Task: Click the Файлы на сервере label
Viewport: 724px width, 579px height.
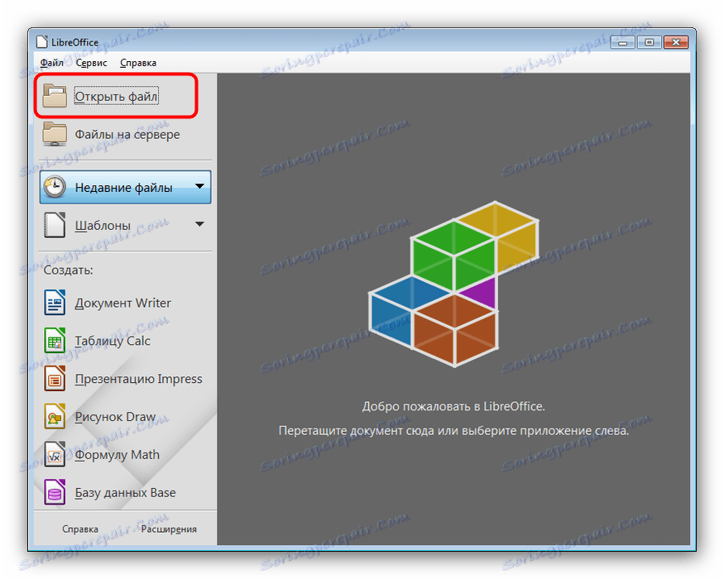Action: tap(127, 134)
